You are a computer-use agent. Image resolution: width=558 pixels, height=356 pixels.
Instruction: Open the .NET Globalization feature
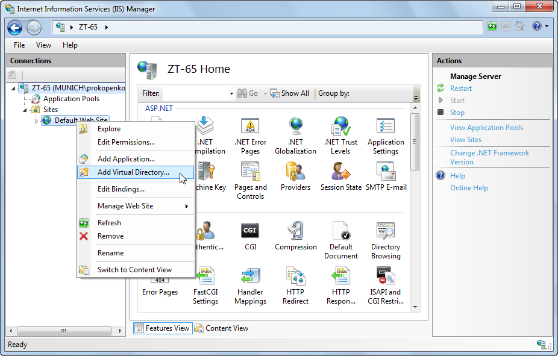point(295,136)
